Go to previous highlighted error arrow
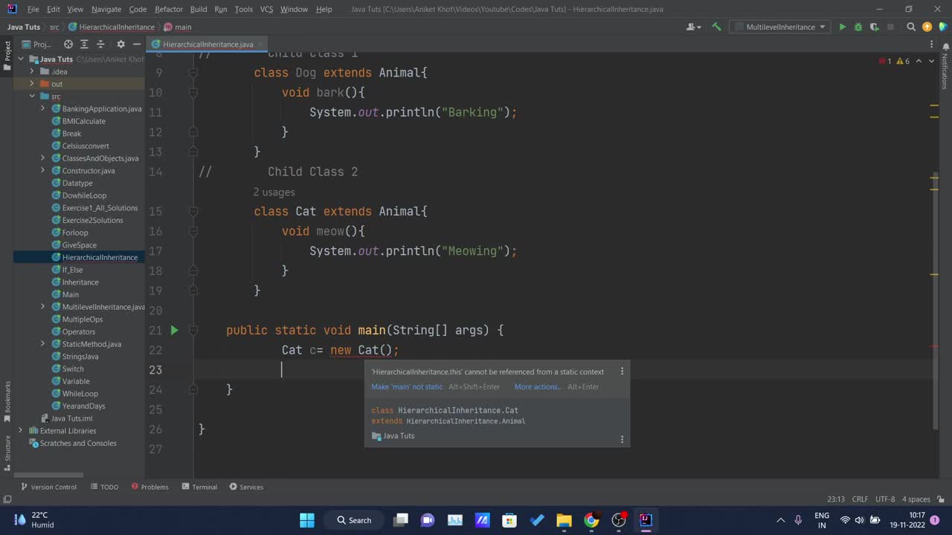This screenshot has height=535, width=952. (x=919, y=61)
